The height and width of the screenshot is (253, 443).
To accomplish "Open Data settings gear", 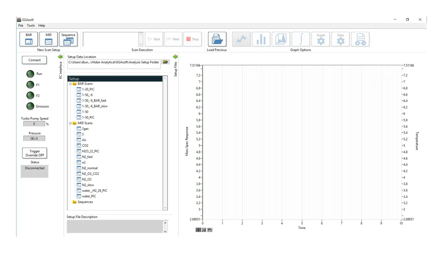I will (340, 39).
